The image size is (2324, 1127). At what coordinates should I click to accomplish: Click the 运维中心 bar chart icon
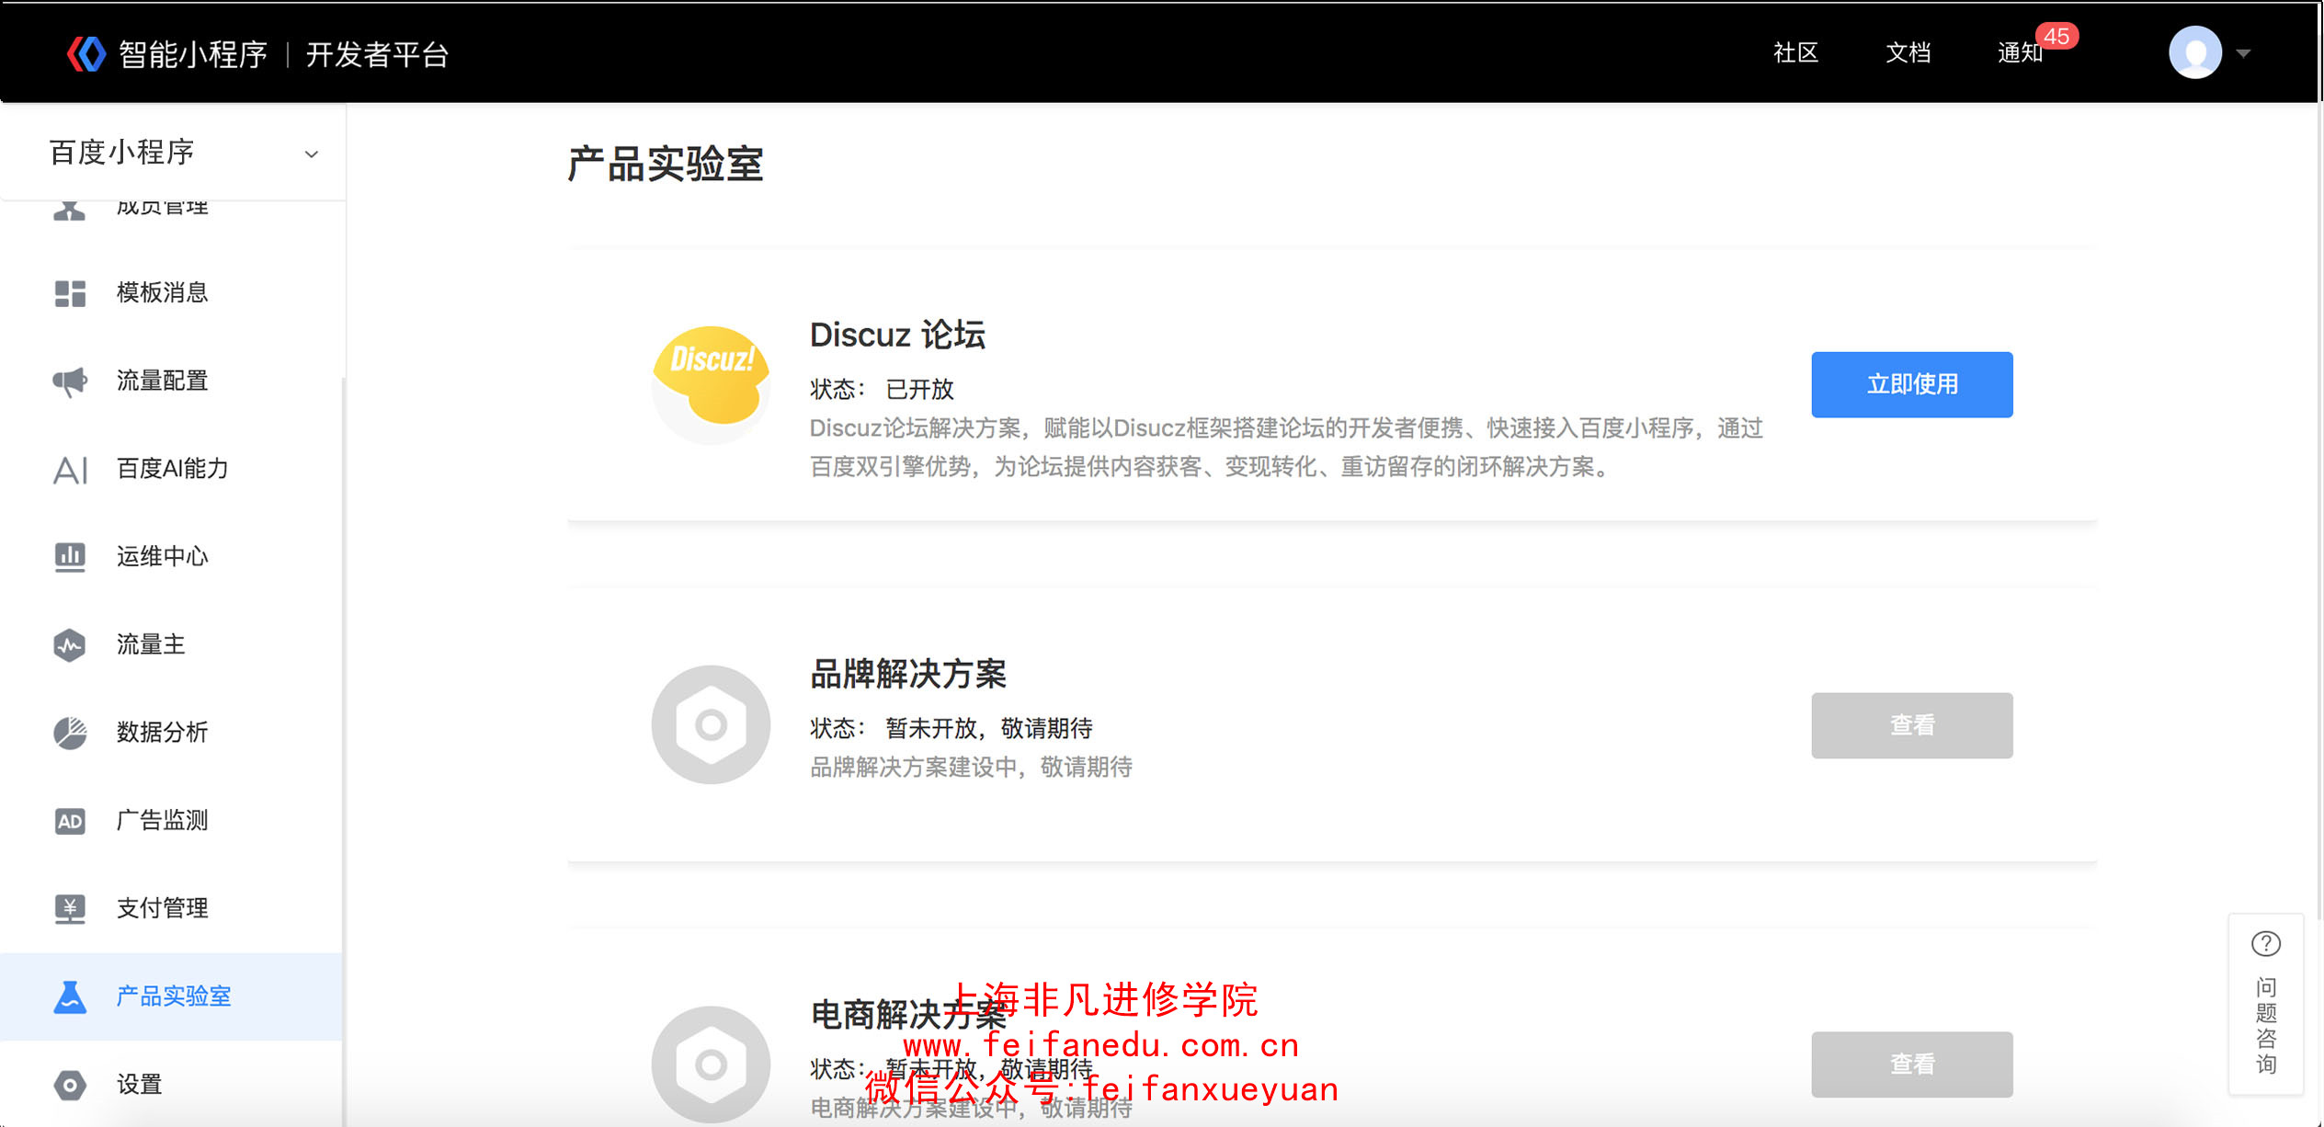click(70, 557)
